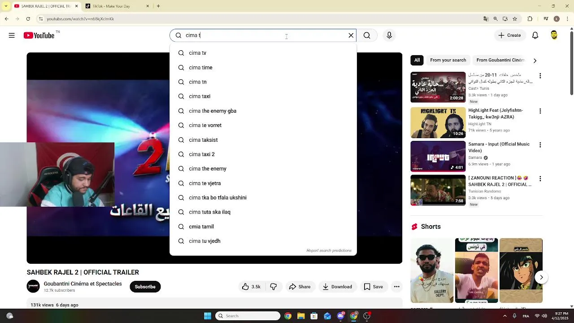Viewport: 574px width, 323px height.
Task: Choose "cima tu vjedh" suggestion
Action: point(263,241)
